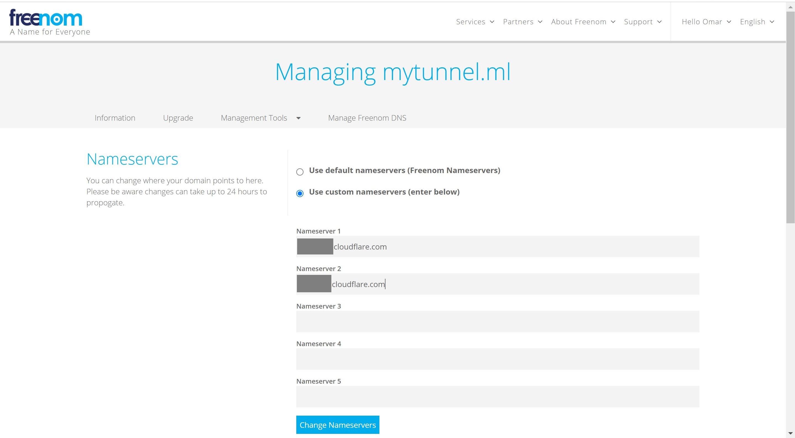Click the Use default nameservers label text
795x438 pixels.
[x=405, y=170]
